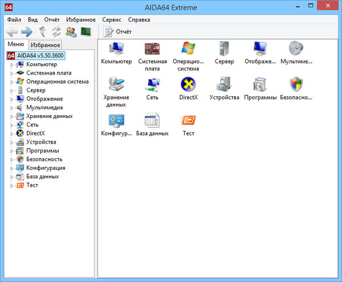Expand the Сеть tree node

tap(11, 125)
